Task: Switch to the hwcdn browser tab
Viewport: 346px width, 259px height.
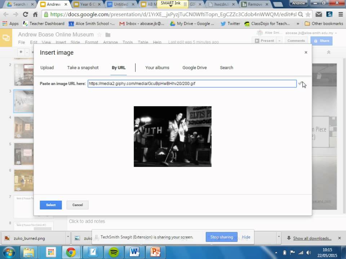Action: [221, 4]
